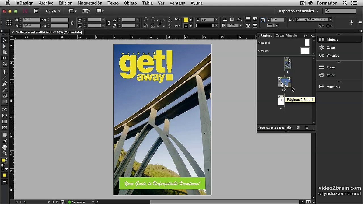The image size is (363, 204).
Task: Open the Objeto menu
Action: tap(130, 3)
